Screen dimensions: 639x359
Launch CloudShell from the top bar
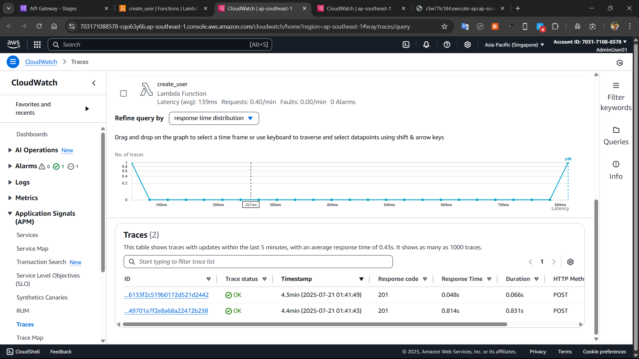(406, 45)
